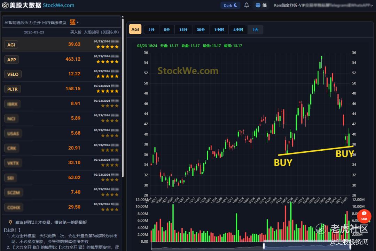Open the StockWe.com site link

(58, 5)
